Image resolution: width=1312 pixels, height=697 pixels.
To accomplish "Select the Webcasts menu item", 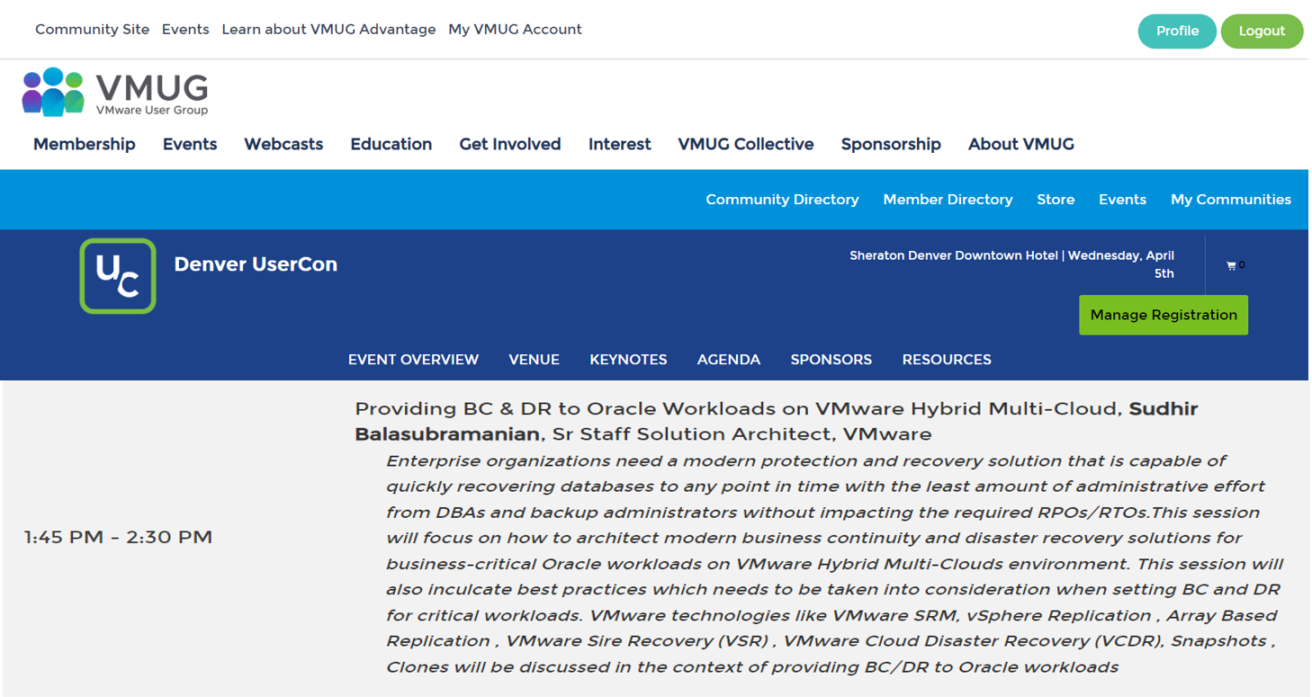I will point(283,144).
